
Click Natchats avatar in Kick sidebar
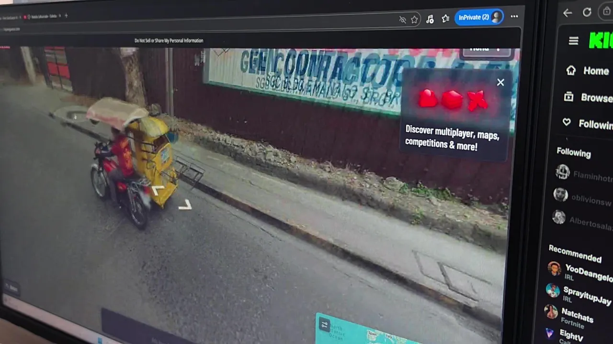click(x=551, y=312)
